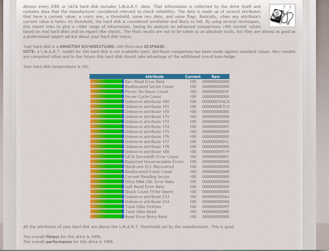Image resolution: width=329 pixels, height=251 pixels.
Task: Click raw value 0000000164C0
Action: pos(215,102)
